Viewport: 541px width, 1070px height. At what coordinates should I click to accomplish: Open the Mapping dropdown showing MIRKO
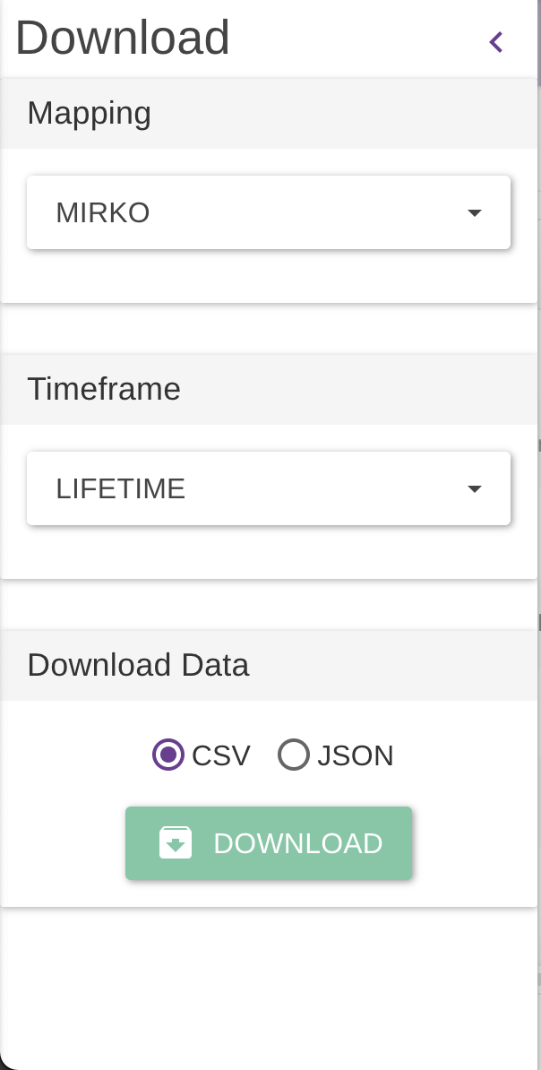pos(269,212)
